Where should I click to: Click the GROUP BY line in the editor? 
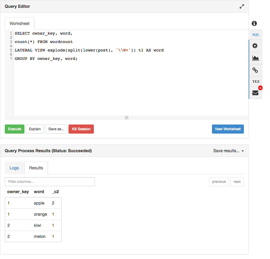click(46, 59)
